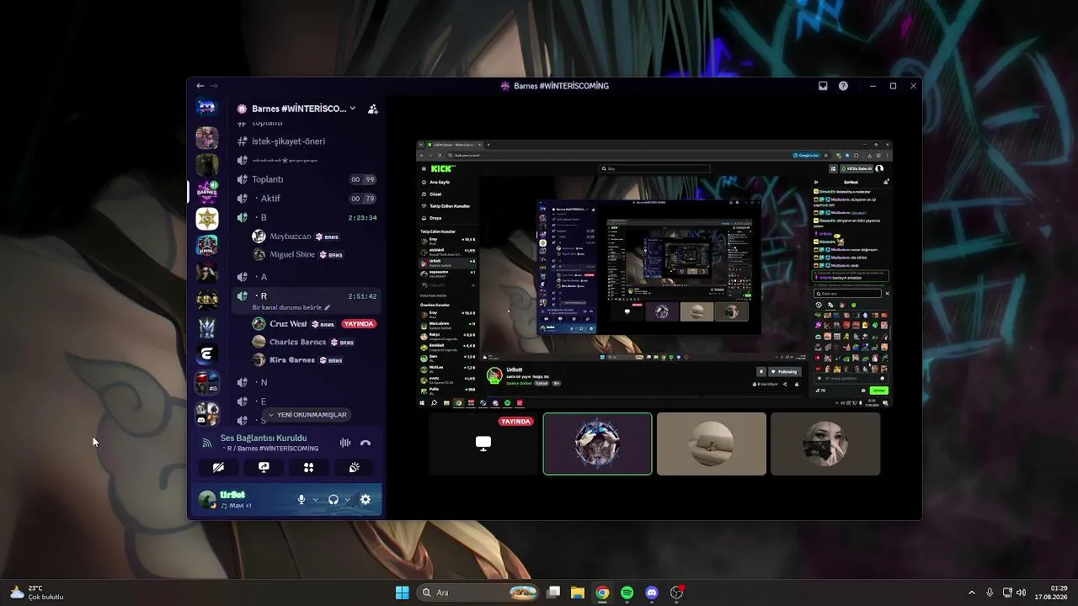Viewport: 1078px width, 606px height.
Task: Click the taskbar search box Ara
Action: point(478,593)
